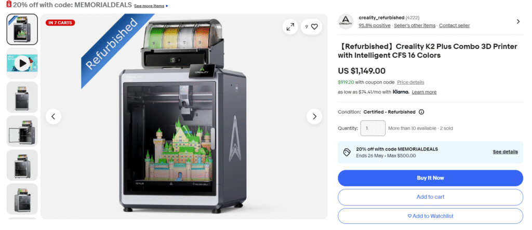
Task: Click the Buy It Now button
Action: [x=430, y=178]
